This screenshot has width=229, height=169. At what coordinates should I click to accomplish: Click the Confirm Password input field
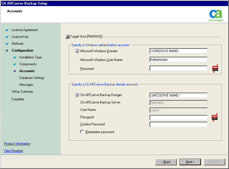pyautogui.click(x=178, y=124)
